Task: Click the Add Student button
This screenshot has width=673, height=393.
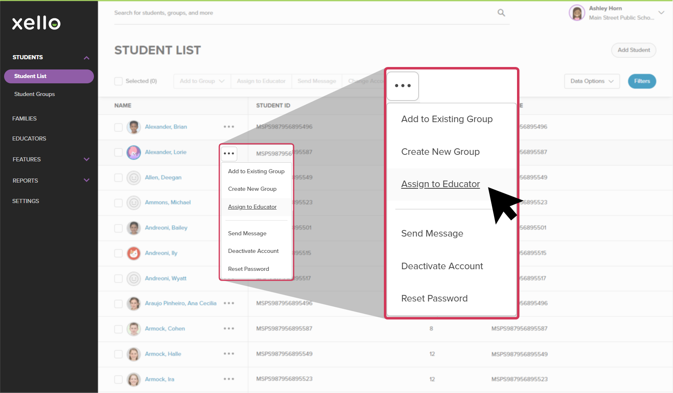Action: coord(633,50)
